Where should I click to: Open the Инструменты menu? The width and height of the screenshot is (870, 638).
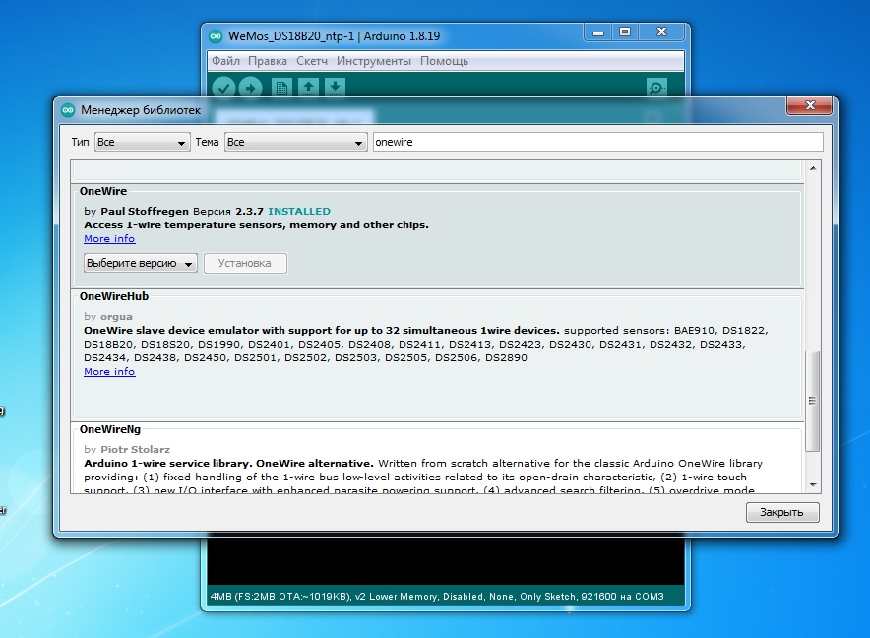pos(373,61)
